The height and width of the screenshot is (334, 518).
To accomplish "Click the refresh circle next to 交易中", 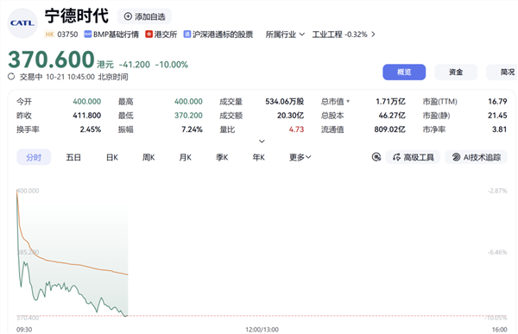I will point(11,77).
